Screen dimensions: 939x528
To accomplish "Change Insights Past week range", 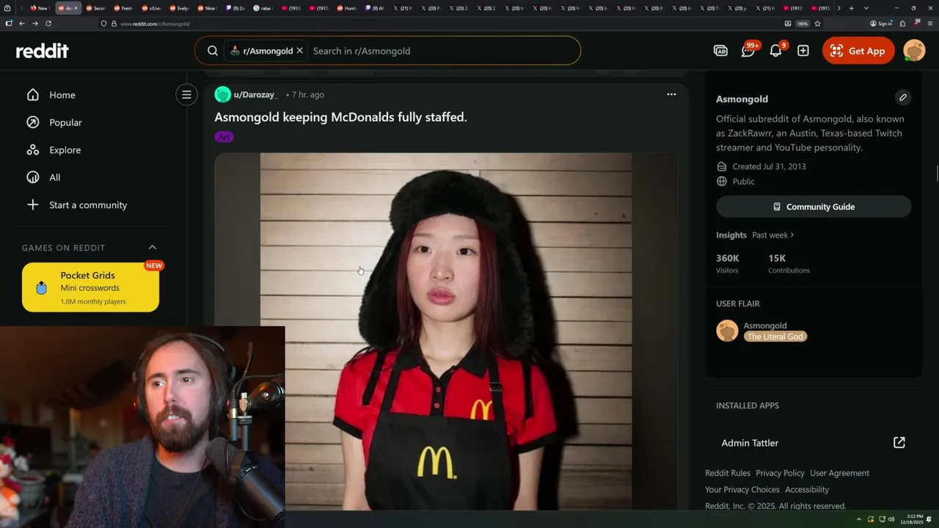I will point(772,235).
